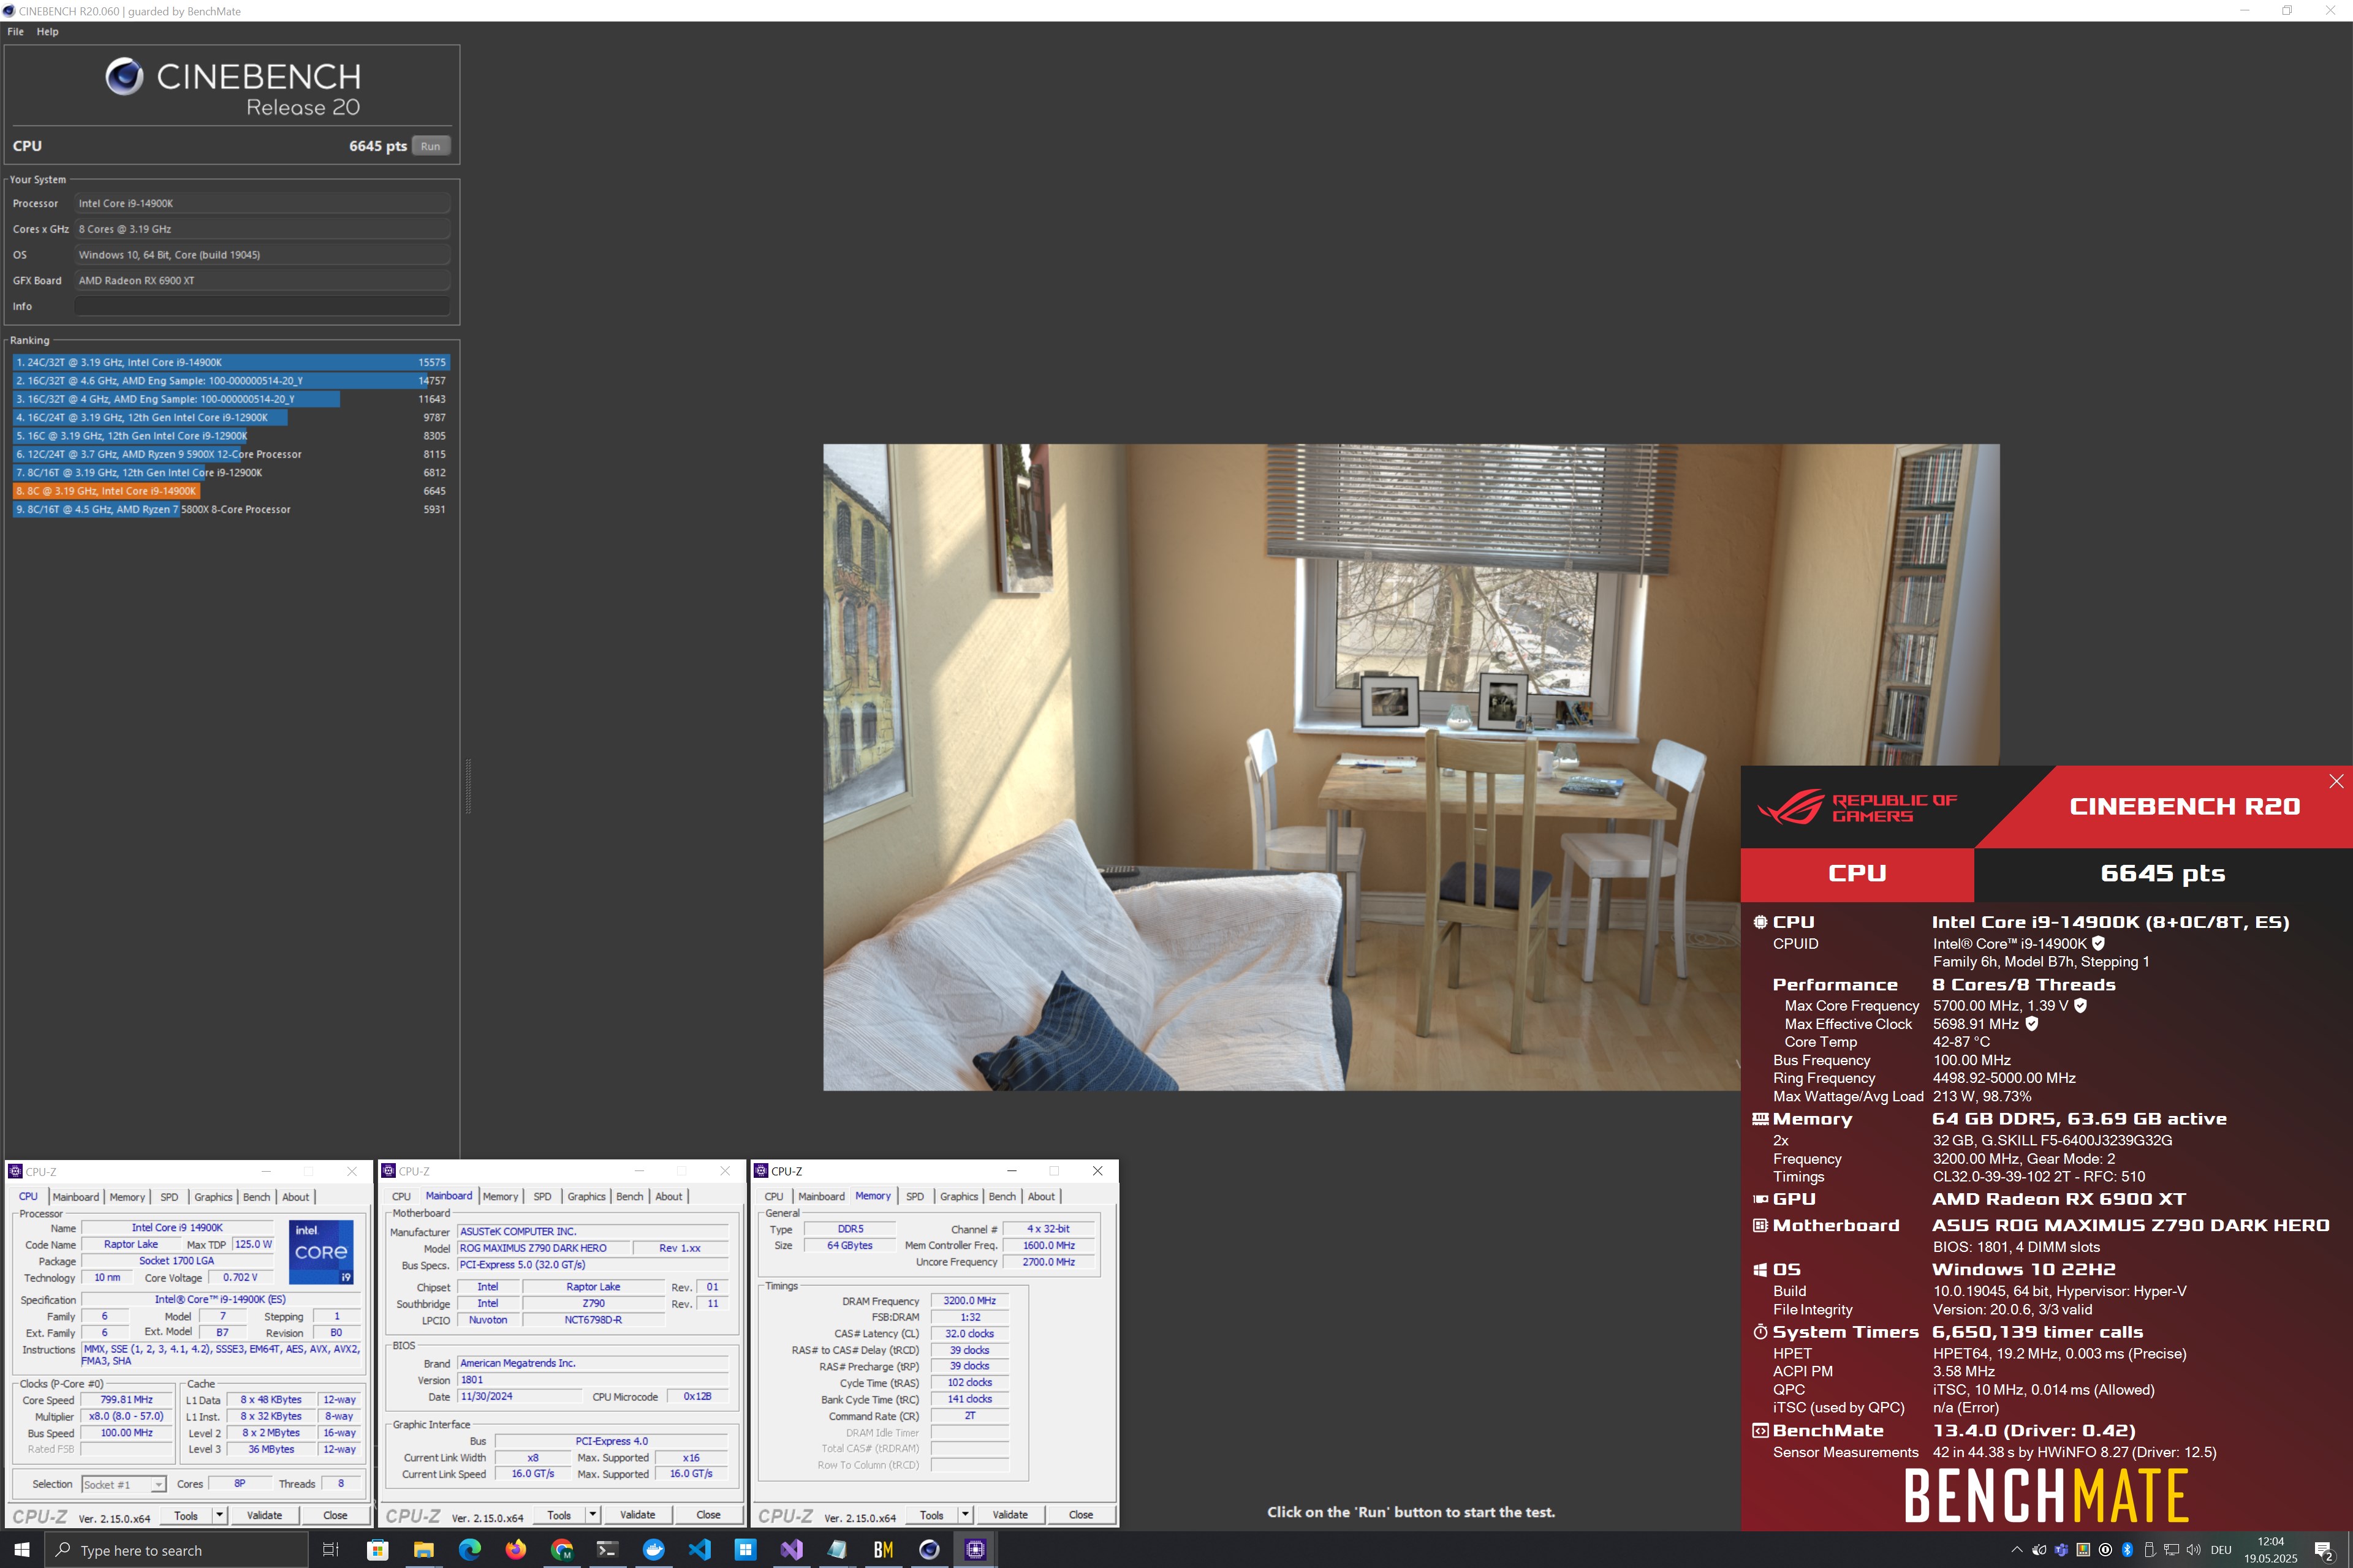Open Visual Studio Code from the taskbar

click(699, 1550)
